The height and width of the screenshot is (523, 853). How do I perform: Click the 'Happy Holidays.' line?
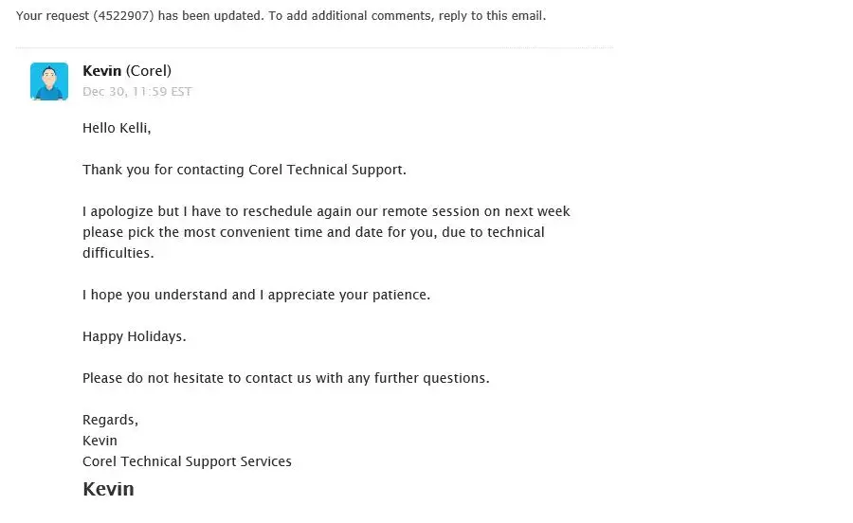pyautogui.click(x=135, y=336)
